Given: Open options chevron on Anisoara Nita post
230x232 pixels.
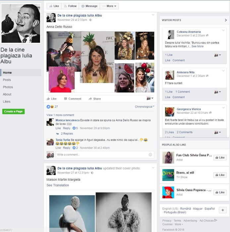Looking at the screenshot, I should pyautogui.click(x=223, y=71).
